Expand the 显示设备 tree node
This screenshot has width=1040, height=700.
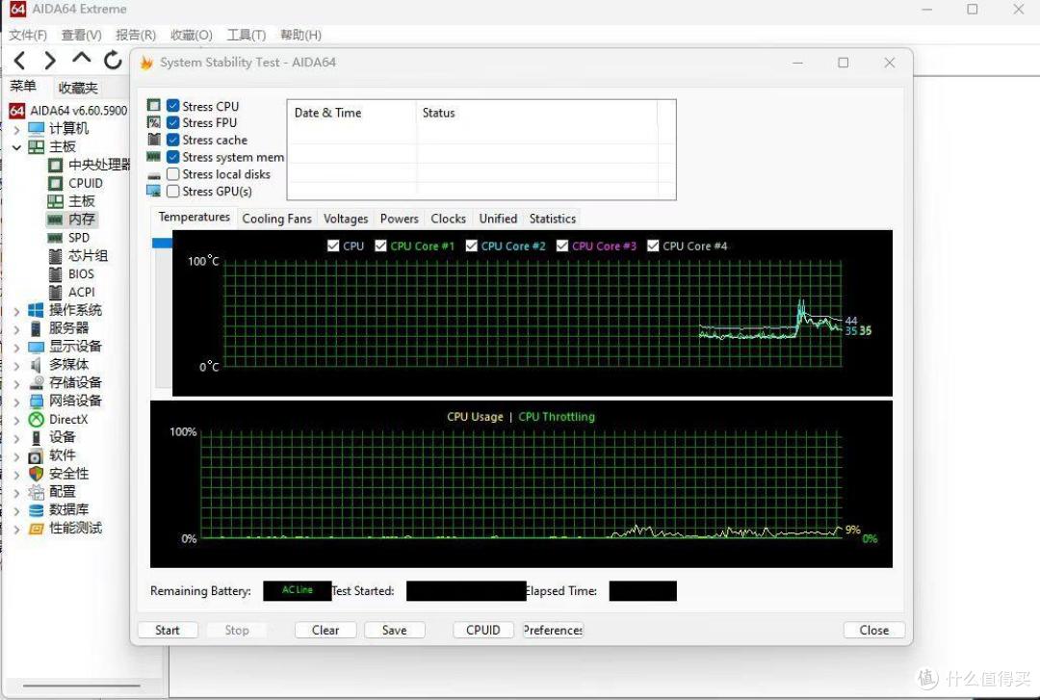coord(16,347)
